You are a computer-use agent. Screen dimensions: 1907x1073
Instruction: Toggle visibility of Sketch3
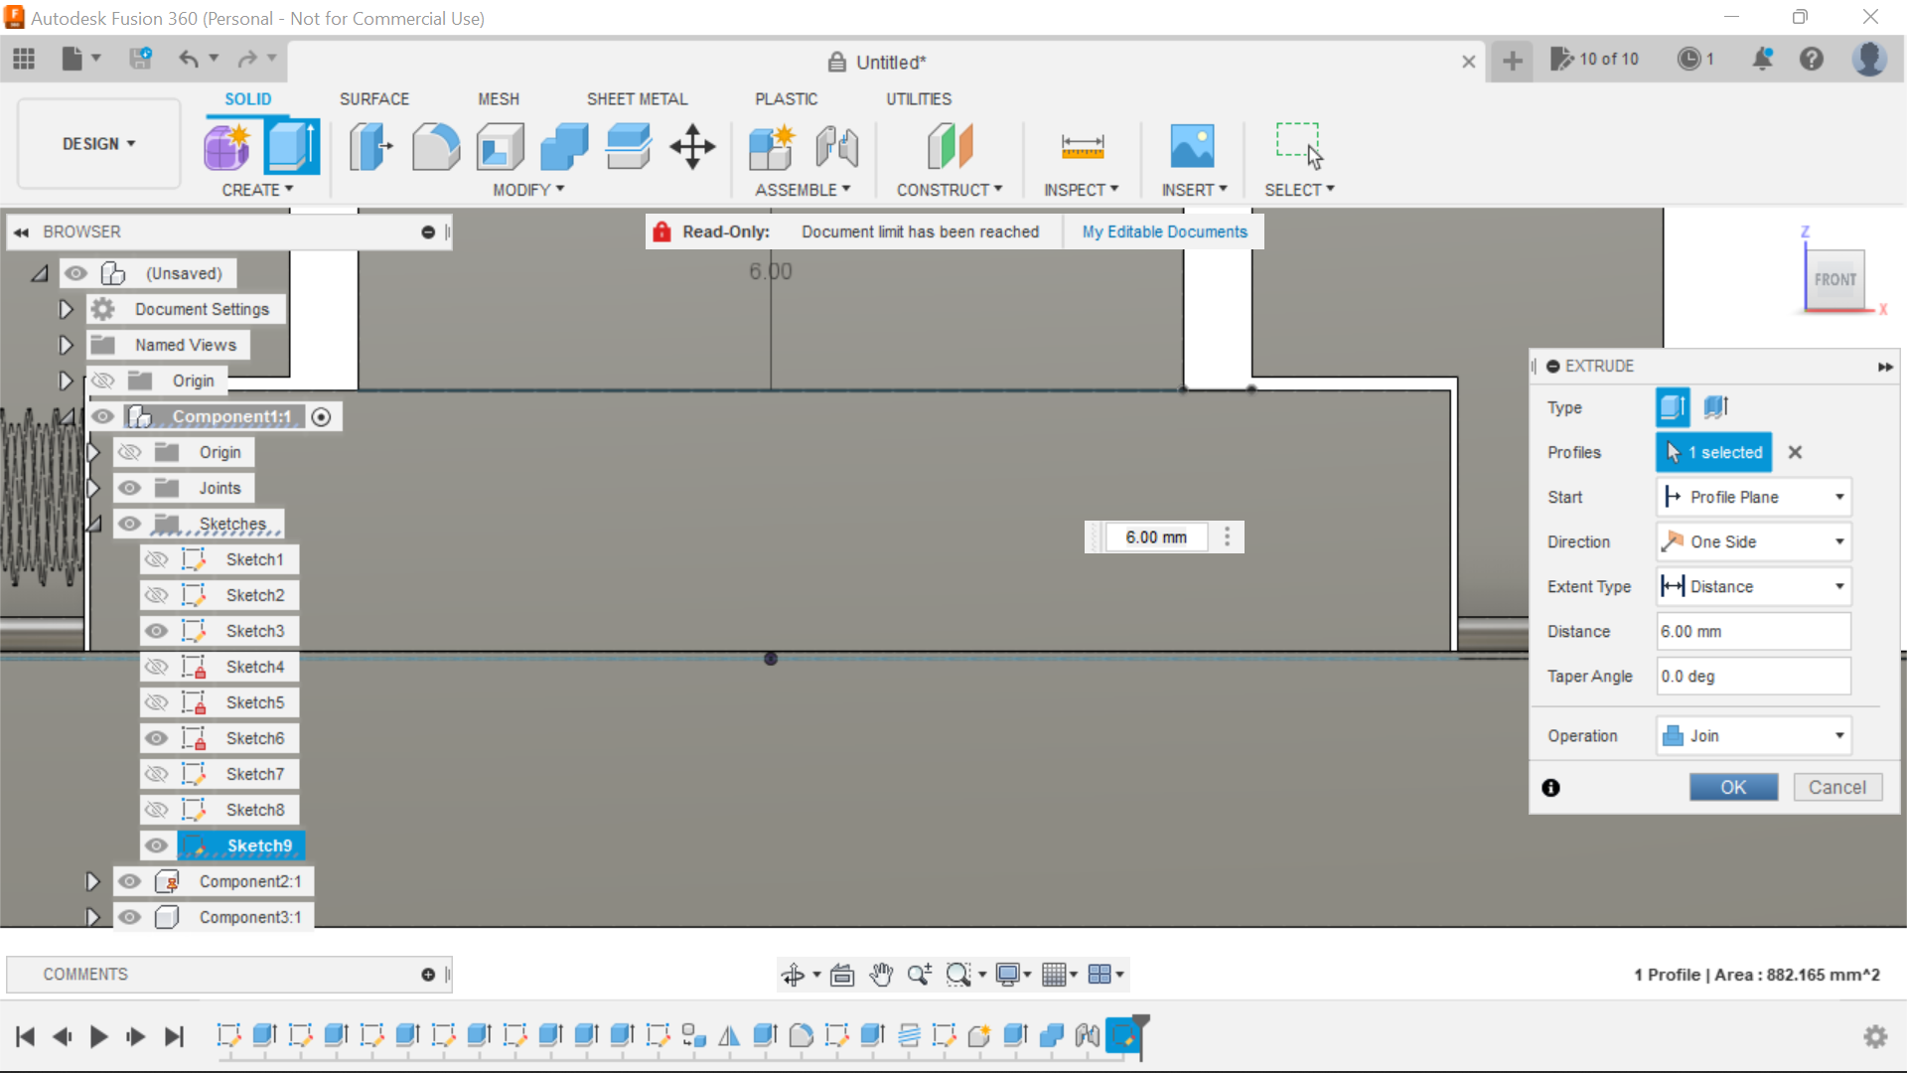157,631
